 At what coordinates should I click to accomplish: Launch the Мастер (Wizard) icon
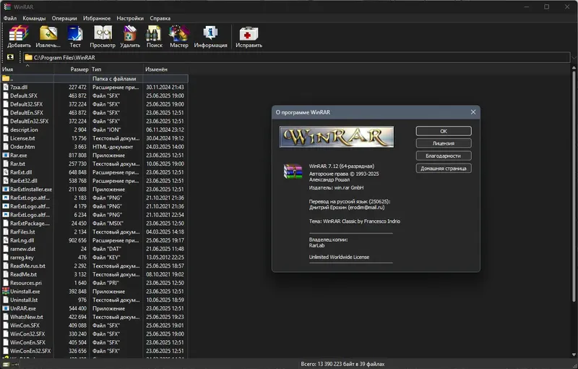click(178, 36)
